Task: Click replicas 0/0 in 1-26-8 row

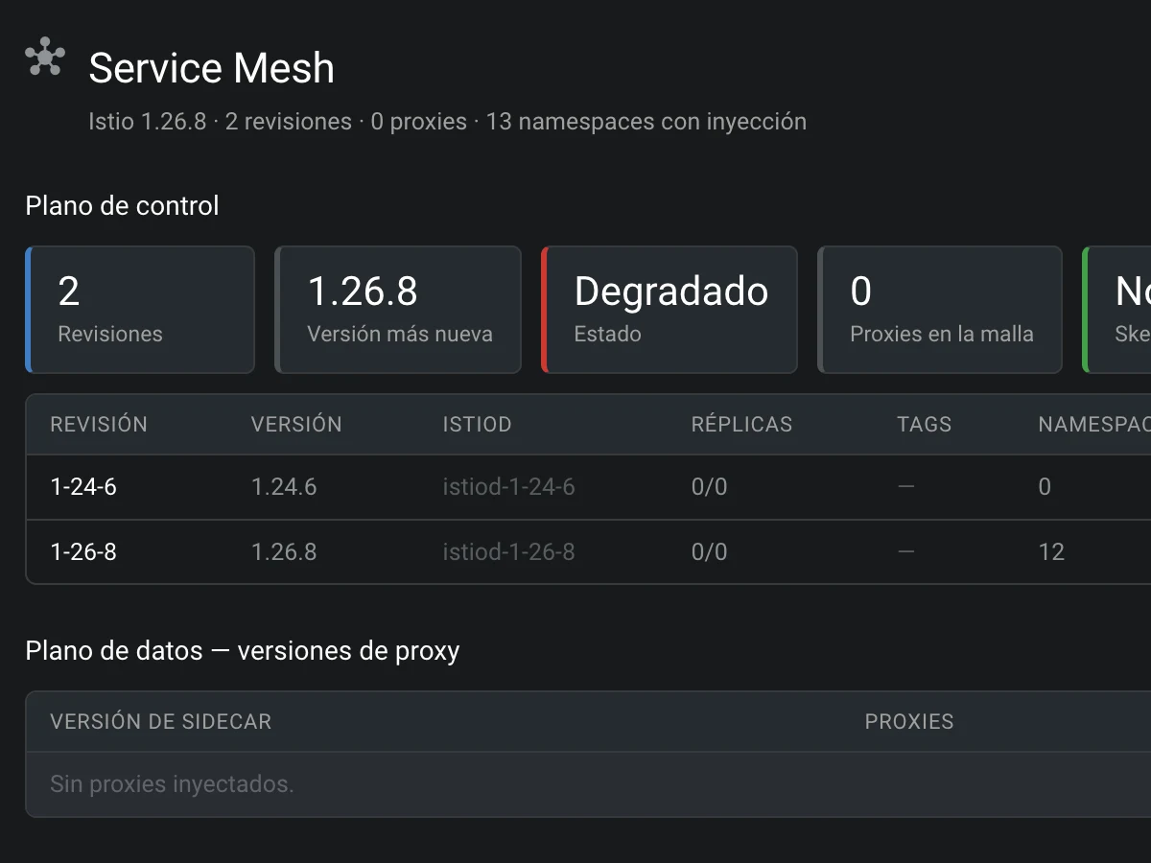Action: click(709, 552)
